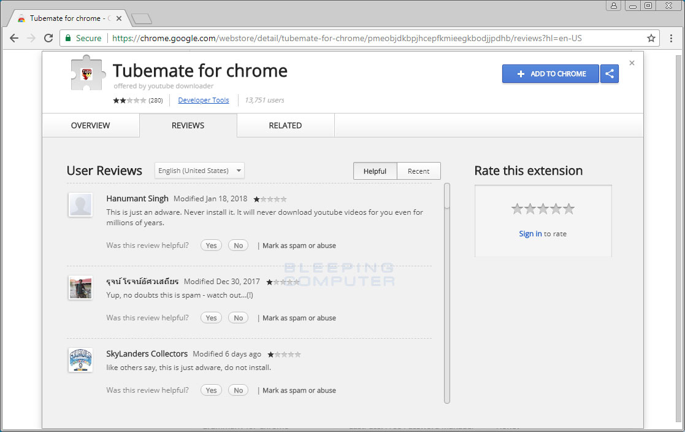
Task: Open the Developer Tools category link
Action: (x=204, y=100)
